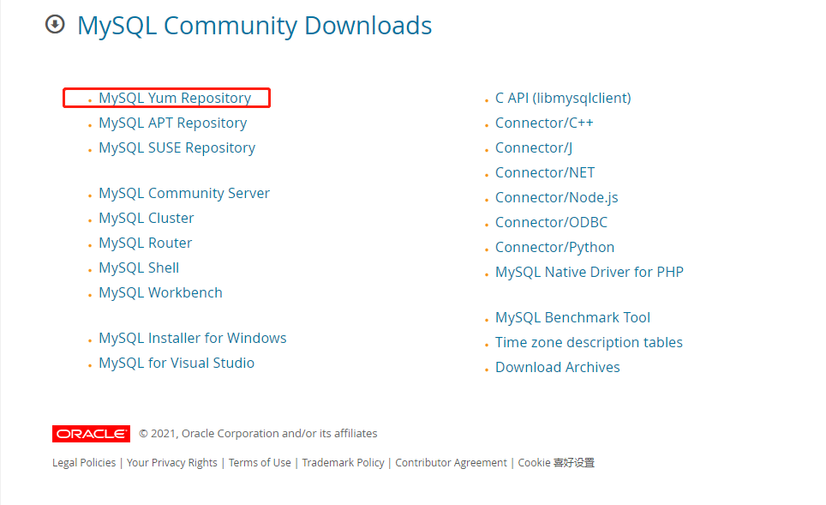
Task: Open MySQL Installer for Windows link
Action: point(193,338)
